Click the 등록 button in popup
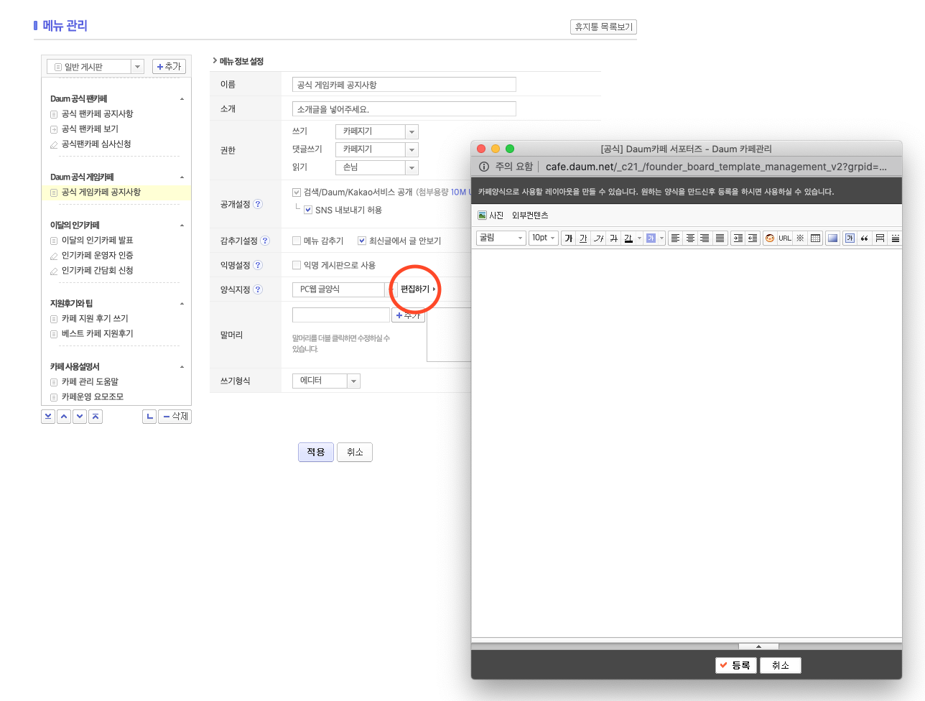Viewport: 925px width, 701px height. pyautogui.click(x=735, y=666)
